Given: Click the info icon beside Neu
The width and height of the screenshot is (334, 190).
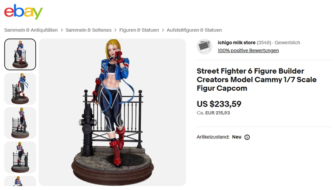Looking at the screenshot, I should pos(247,137).
